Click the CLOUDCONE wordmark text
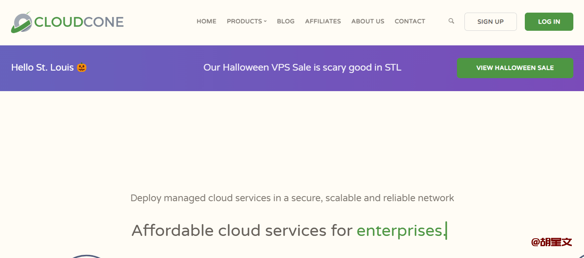This screenshot has width=584, height=258. pyautogui.click(x=79, y=22)
